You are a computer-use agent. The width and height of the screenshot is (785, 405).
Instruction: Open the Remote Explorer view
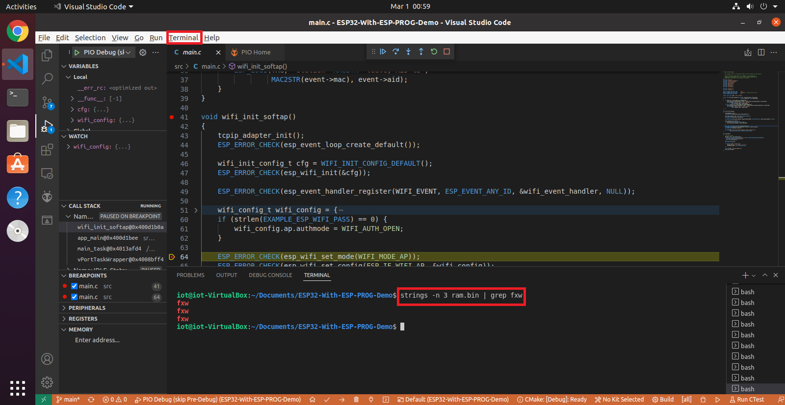(47, 174)
